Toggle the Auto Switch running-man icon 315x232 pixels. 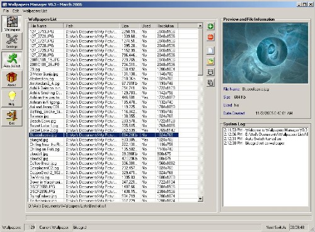[x=12, y=60]
